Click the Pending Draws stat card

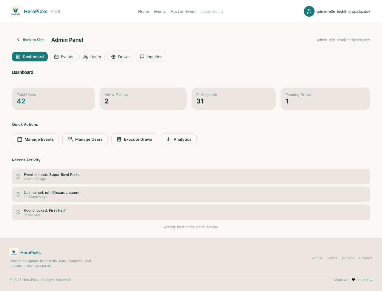pos(325,99)
